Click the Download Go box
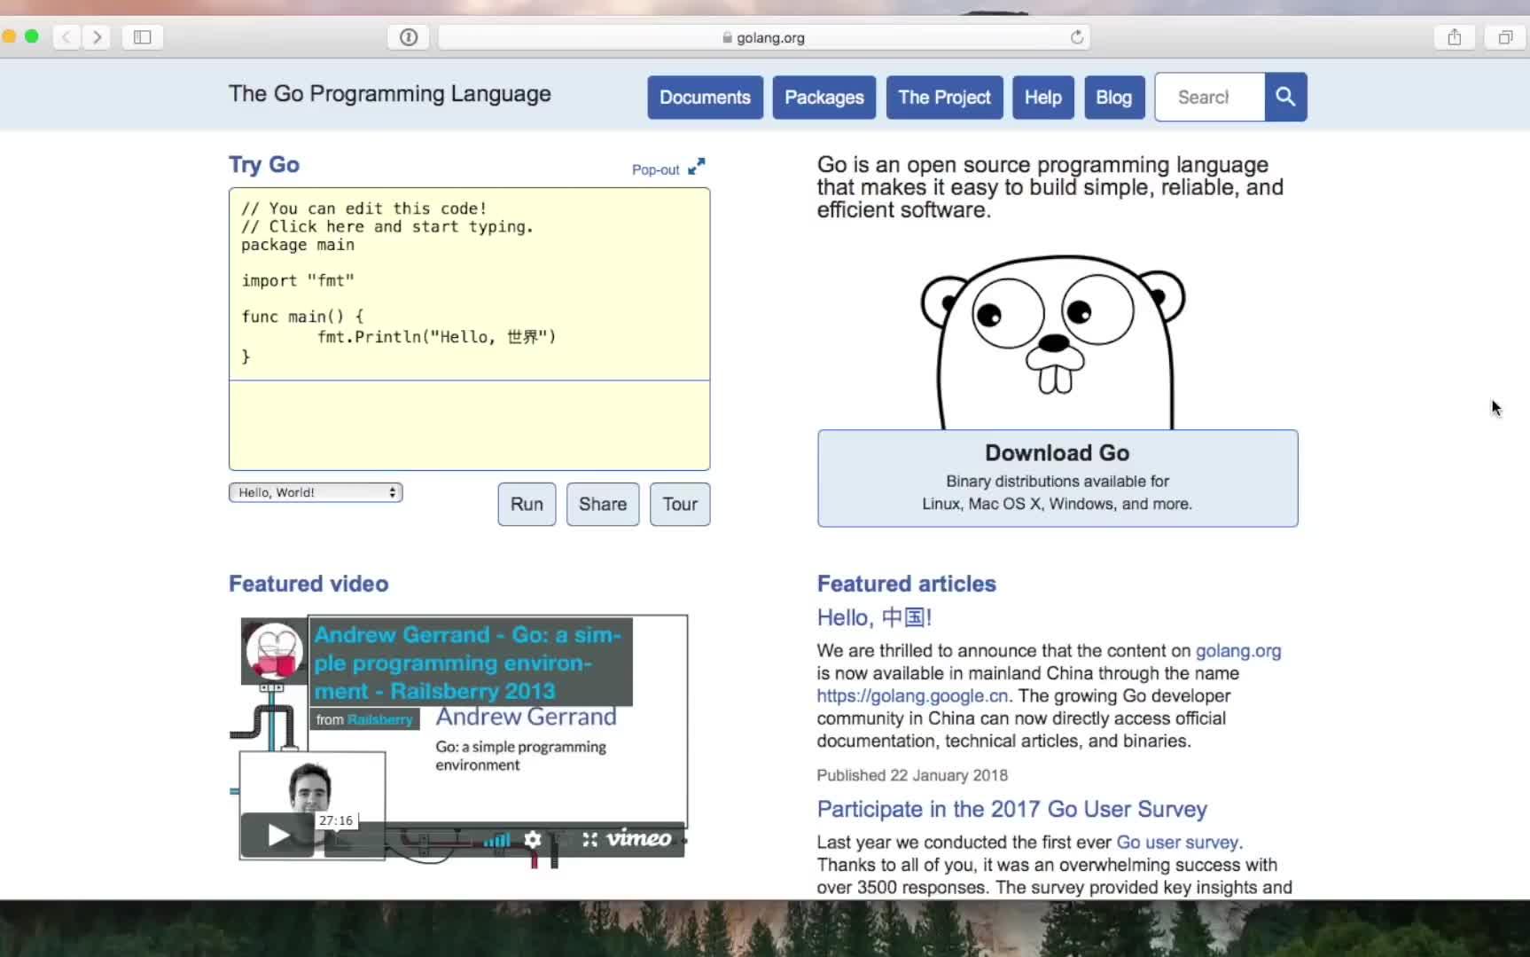Image resolution: width=1530 pixels, height=957 pixels. point(1058,478)
